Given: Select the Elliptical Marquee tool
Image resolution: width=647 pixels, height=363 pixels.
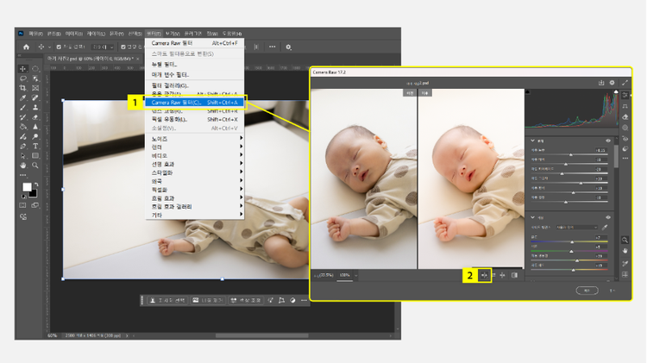Looking at the screenshot, I should pos(35,69).
